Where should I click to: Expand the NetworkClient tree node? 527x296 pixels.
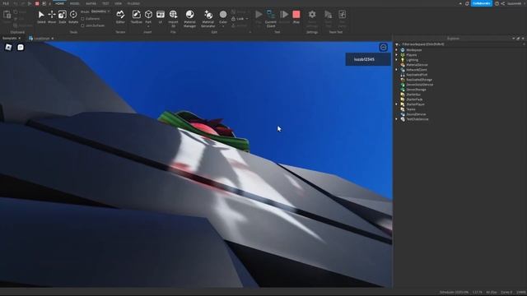(397, 70)
